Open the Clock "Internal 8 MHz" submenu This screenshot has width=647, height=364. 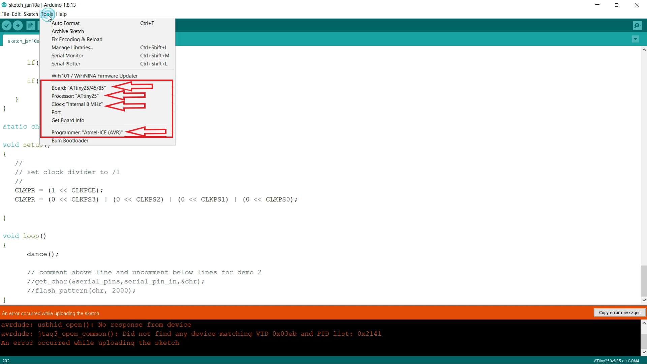pyautogui.click(x=77, y=104)
